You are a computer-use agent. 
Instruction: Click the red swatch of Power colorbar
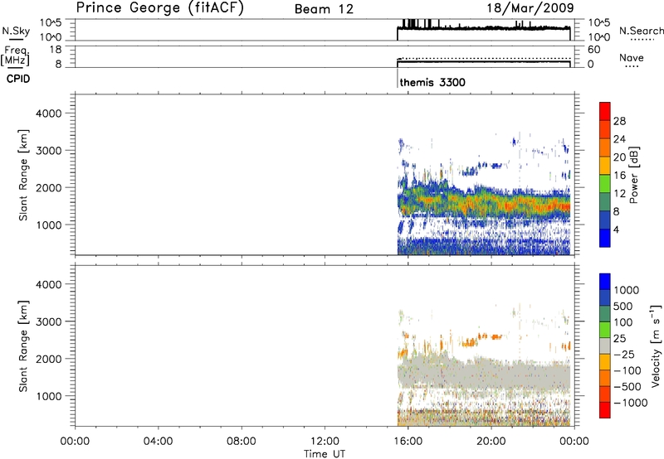(x=605, y=111)
